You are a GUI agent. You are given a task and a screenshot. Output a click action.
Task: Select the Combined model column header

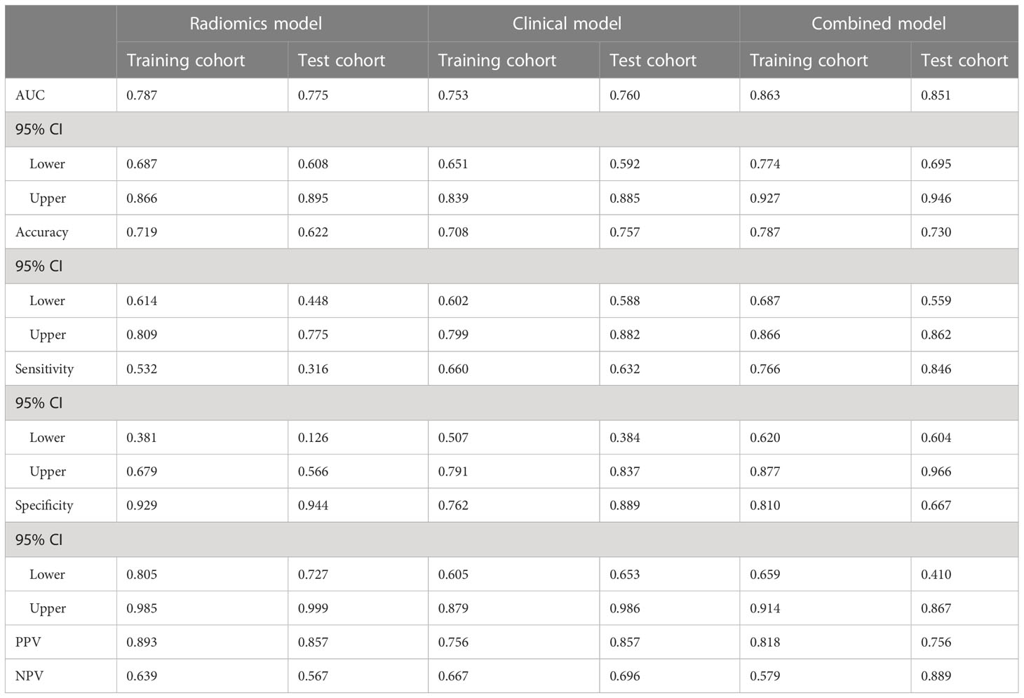878,24
